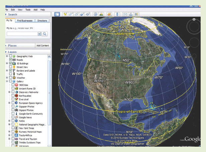The width and height of the screenshot is (206, 152).
Task: Expand the NASA layer node
Action: [9, 120]
